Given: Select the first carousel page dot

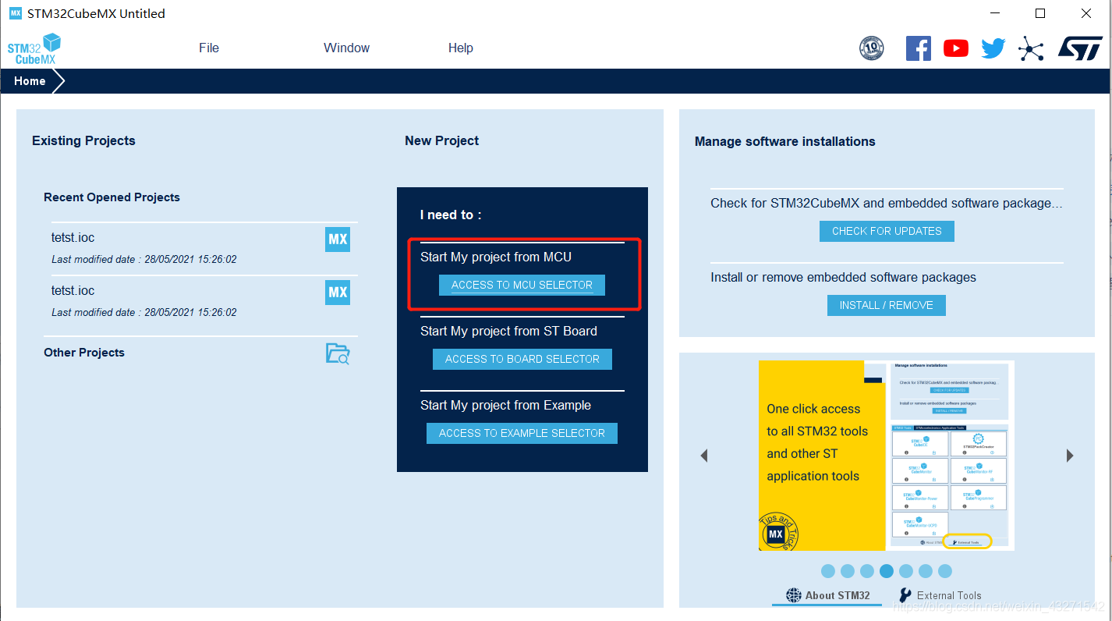Looking at the screenshot, I should tap(828, 571).
